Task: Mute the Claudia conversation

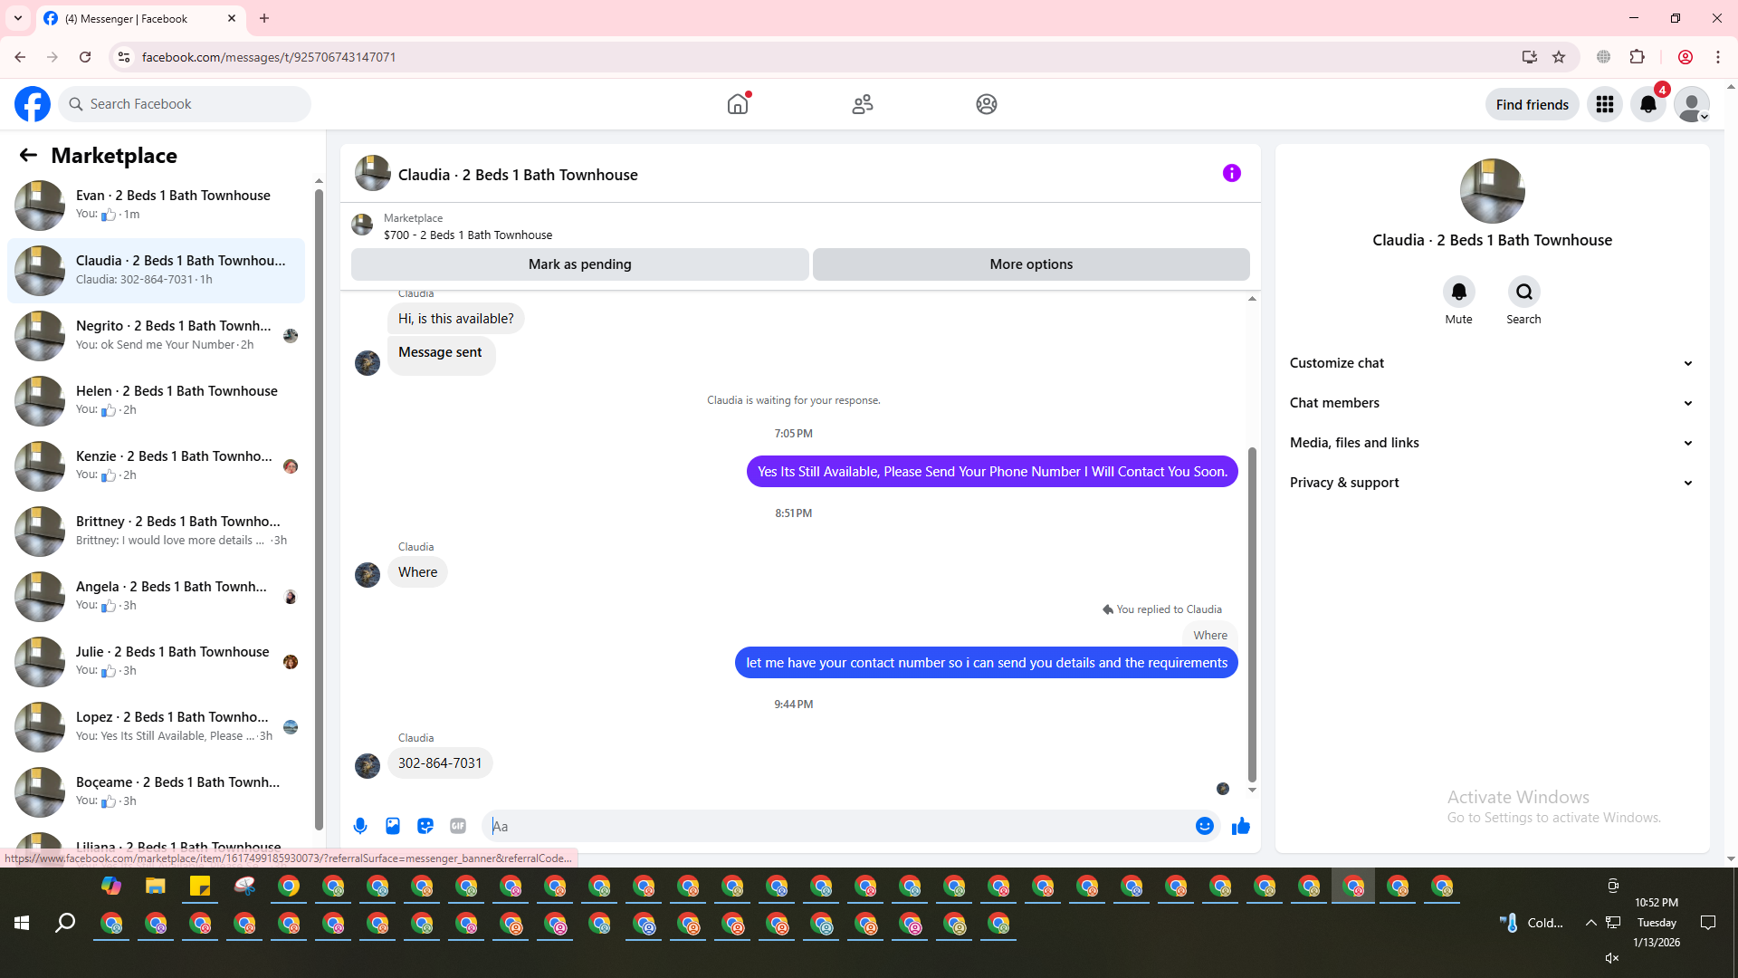Action: click(x=1458, y=292)
